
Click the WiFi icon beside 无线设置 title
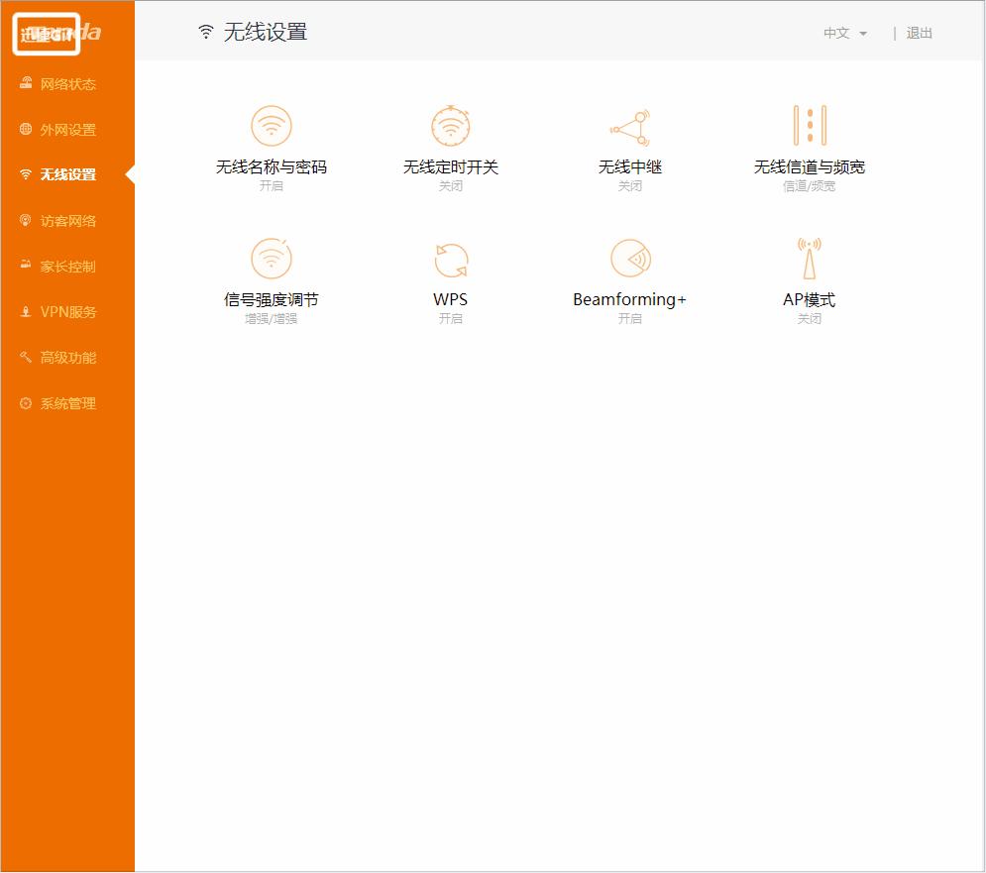(204, 31)
